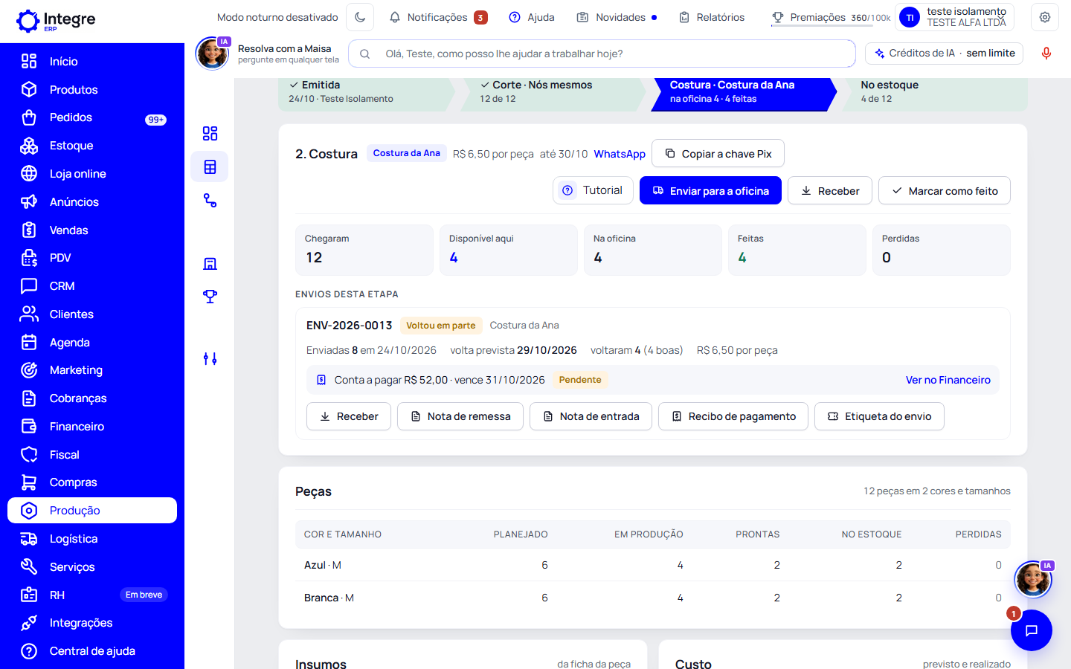Viewport: 1071px width, 669px height.
Task: Click Receber in shipment ENV-2026-0013
Action: [x=349, y=416]
